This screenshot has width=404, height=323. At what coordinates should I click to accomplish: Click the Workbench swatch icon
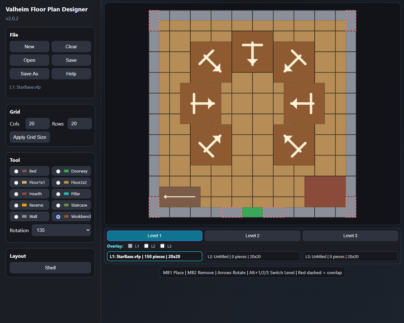pos(66,216)
